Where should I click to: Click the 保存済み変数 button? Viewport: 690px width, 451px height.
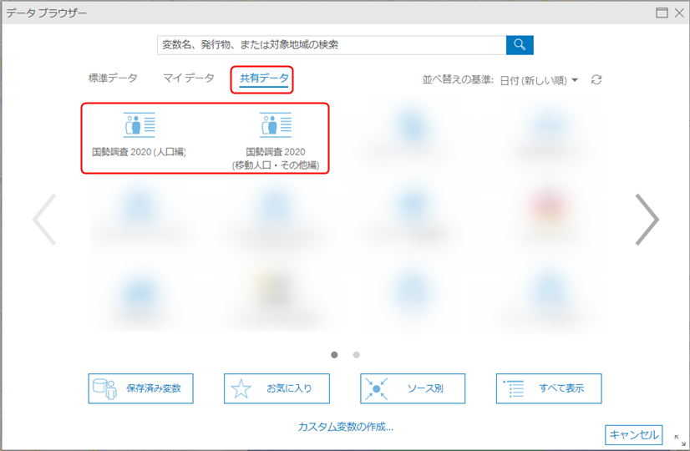click(x=141, y=388)
